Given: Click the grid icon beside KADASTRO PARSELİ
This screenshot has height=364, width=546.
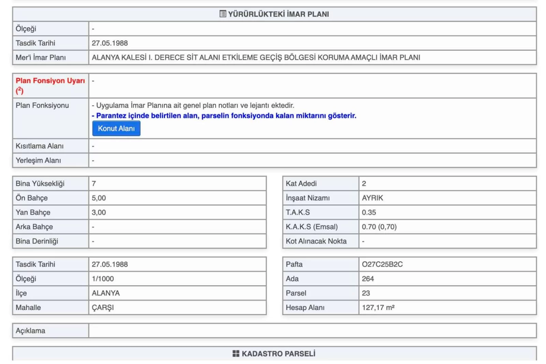Looking at the screenshot, I should 236,353.
